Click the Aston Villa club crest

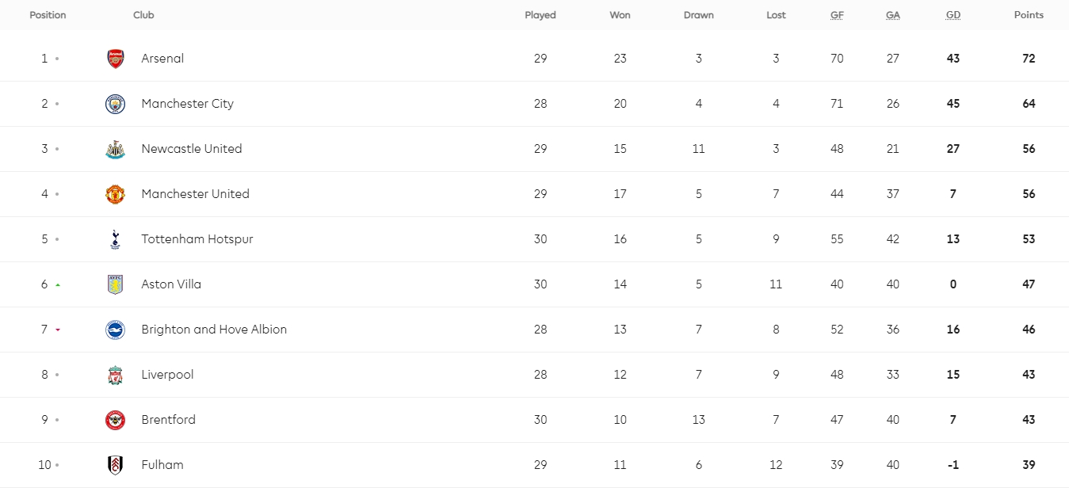(x=116, y=284)
